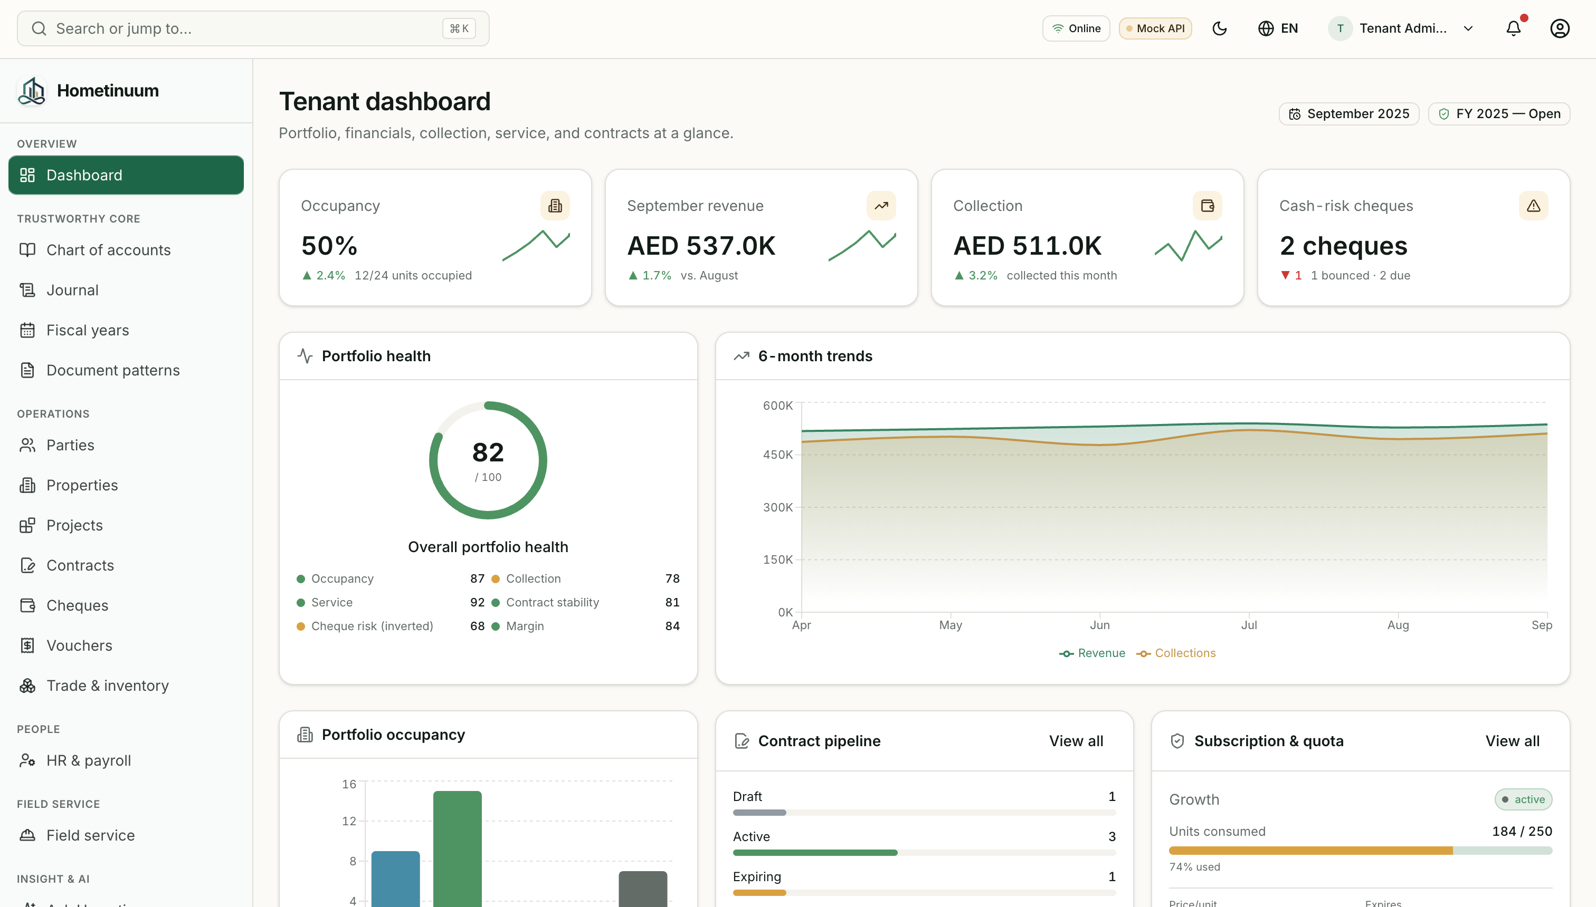The width and height of the screenshot is (1596, 907).
Task: Open Contracts in the sidebar
Action: tap(126, 565)
